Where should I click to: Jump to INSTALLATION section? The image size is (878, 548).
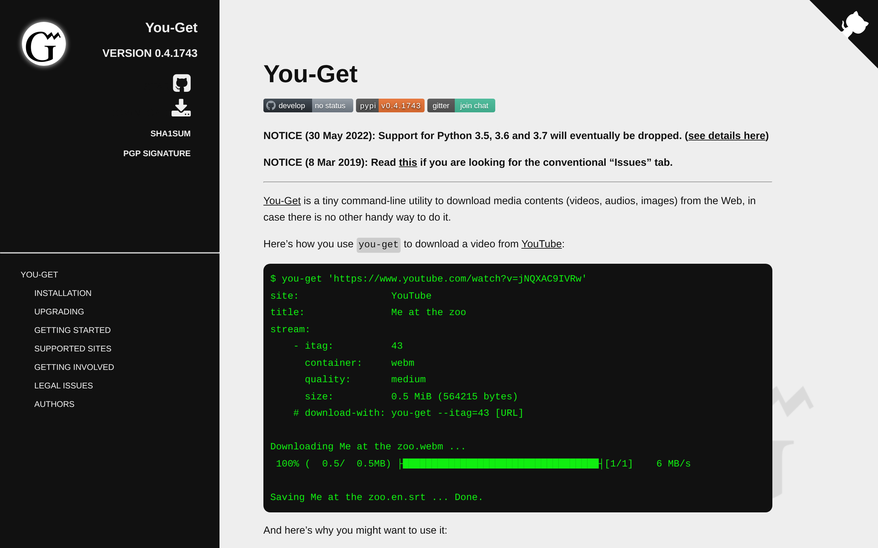pos(63,293)
